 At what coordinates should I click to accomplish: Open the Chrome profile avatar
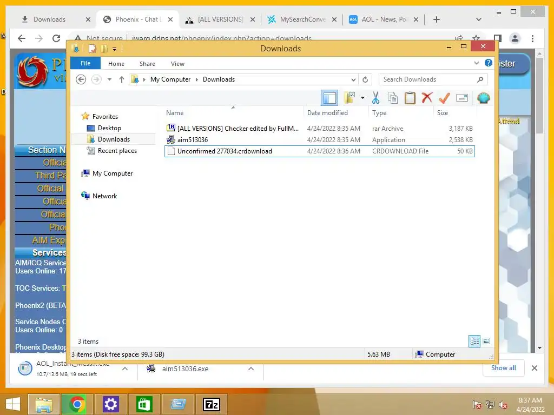click(x=515, y=38)
